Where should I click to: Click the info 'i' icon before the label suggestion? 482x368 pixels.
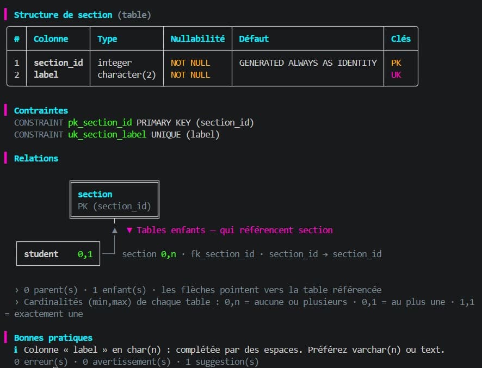point(16,350)
